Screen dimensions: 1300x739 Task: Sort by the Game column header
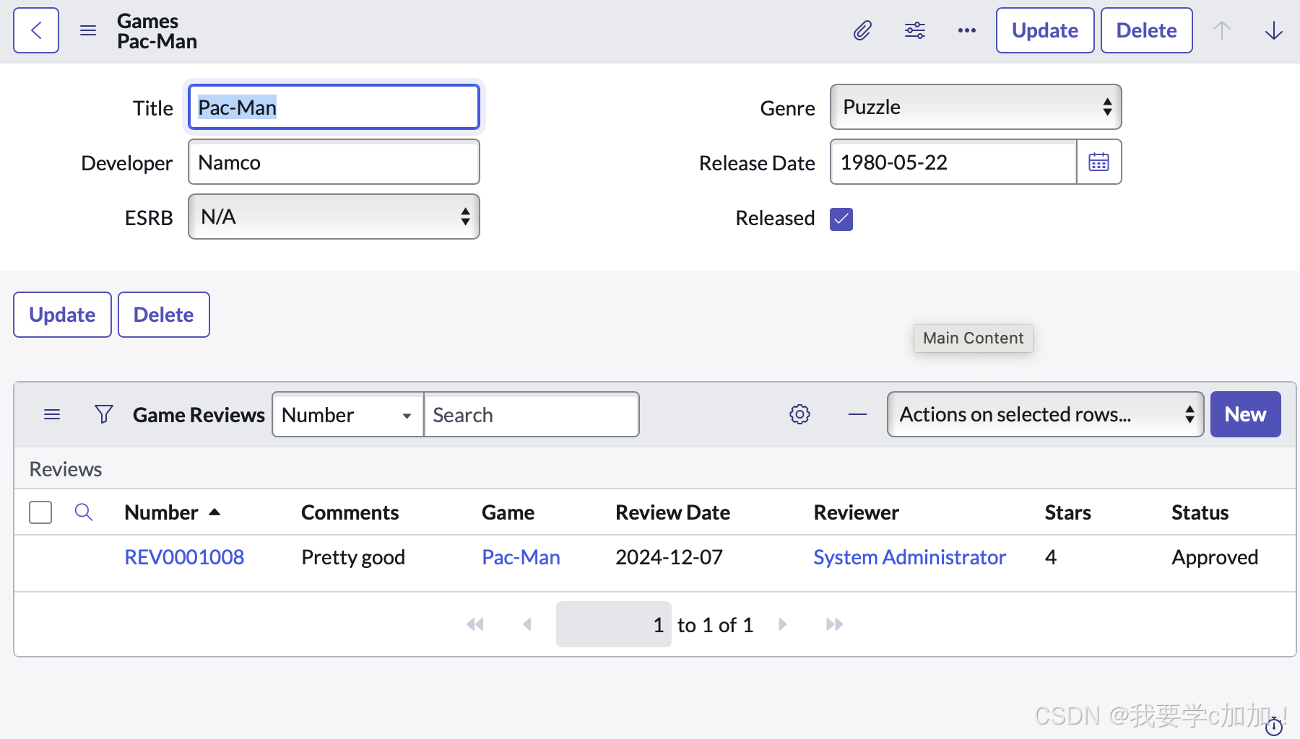pyautogui.click(x=508, y=512)
